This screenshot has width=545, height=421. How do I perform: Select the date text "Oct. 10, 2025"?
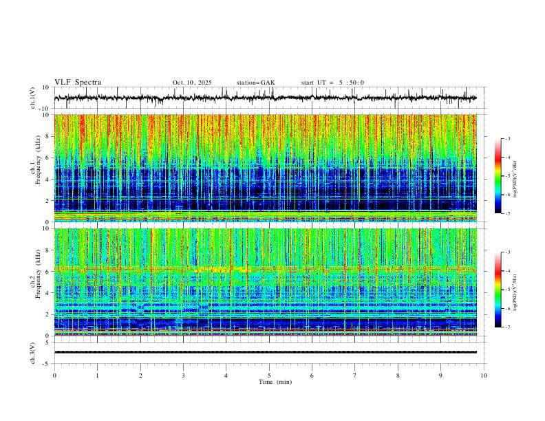(192, 83)
